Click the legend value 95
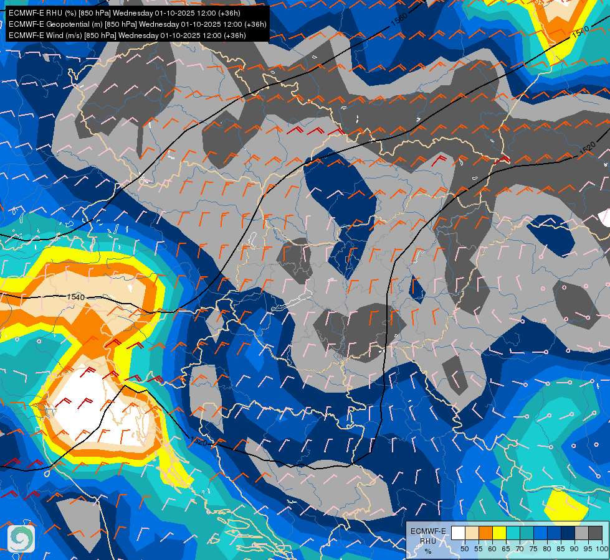Viewport: 610px width, 560px height. pos(588,549)
